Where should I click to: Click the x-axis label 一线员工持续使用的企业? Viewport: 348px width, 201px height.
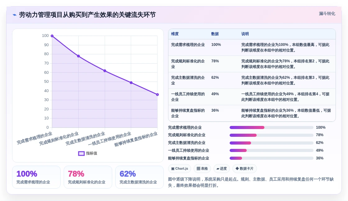tap(110, 139)
